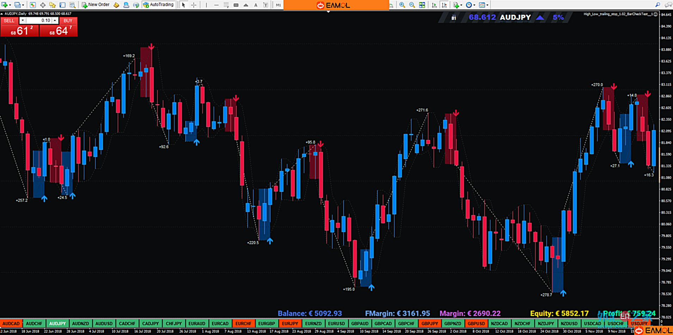Click the New Order button
673x335 pixels.
pyautogui.click(x=96, y=5)
